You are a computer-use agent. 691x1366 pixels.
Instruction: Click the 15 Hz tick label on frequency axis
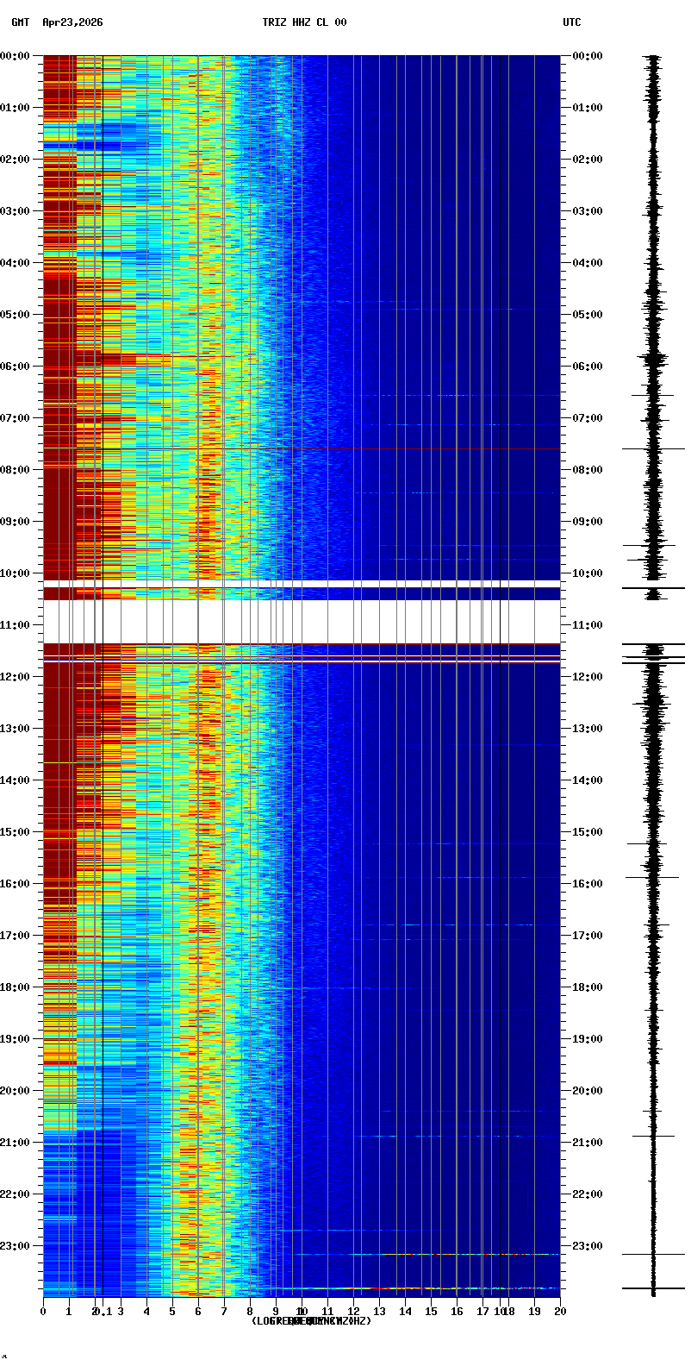[431, 1312]
